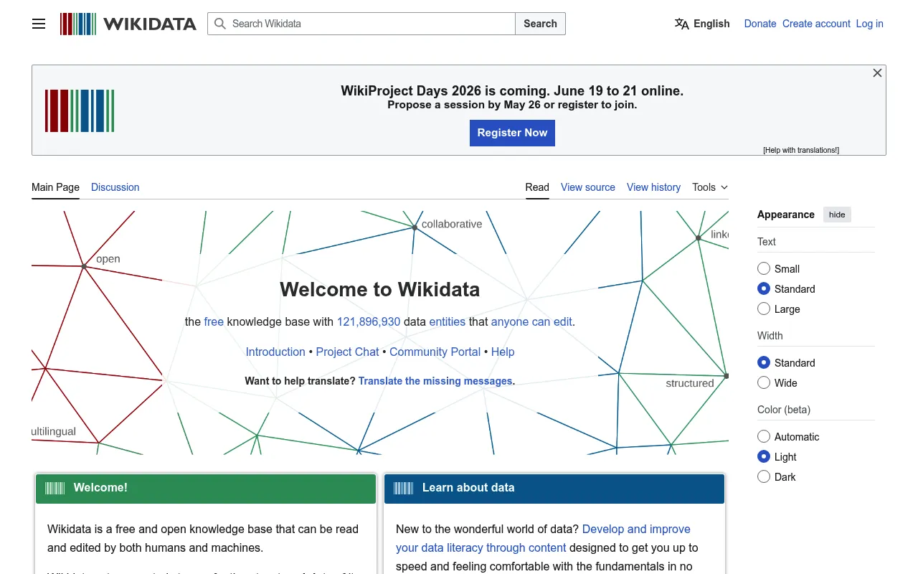
Task: Click the 'free' link
Action: tap(214, 321)
